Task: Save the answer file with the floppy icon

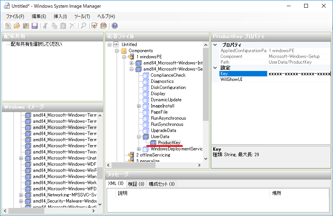Action: pyautogui.click(x=35, y=26)
